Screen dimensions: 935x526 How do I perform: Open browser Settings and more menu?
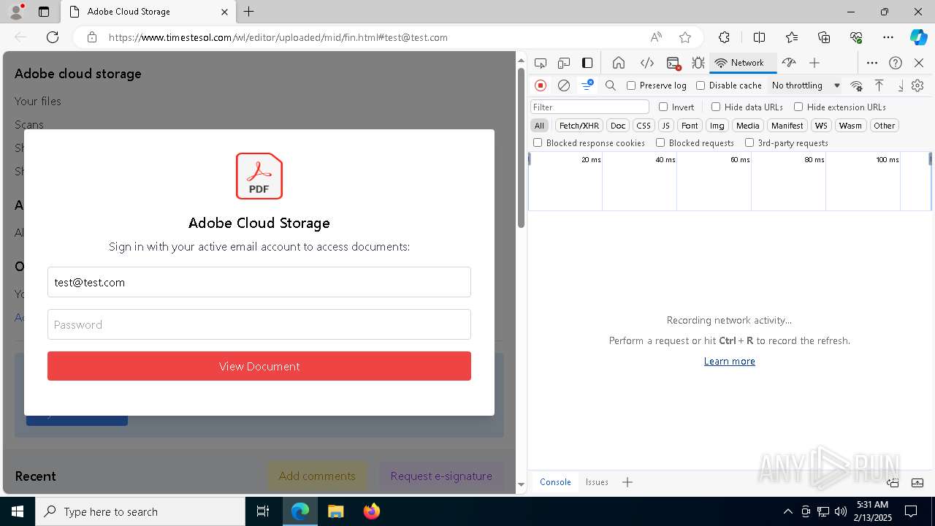888,37
